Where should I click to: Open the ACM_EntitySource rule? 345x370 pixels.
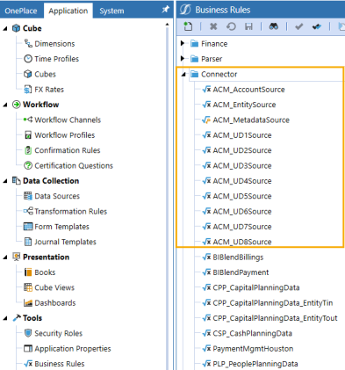[x=244, y=105]
